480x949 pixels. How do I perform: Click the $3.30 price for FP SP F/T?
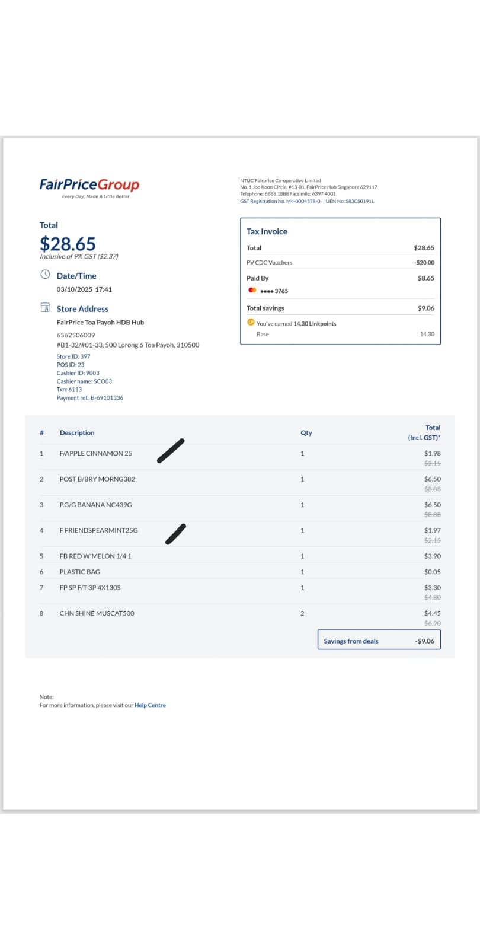[x=433, y=587]
